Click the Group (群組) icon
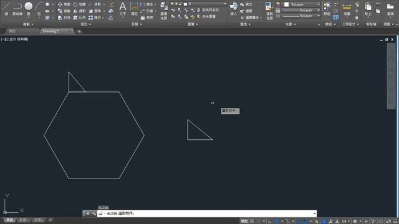 327,8
